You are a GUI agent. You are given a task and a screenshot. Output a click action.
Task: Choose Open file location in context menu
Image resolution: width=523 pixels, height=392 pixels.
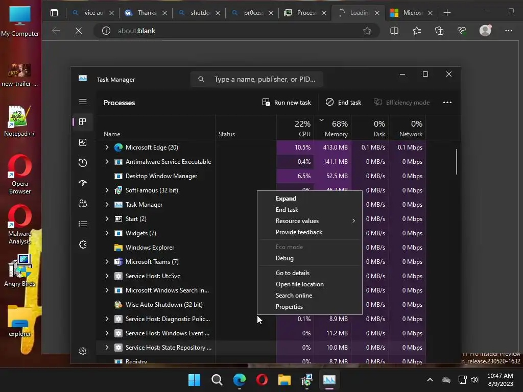310,284
